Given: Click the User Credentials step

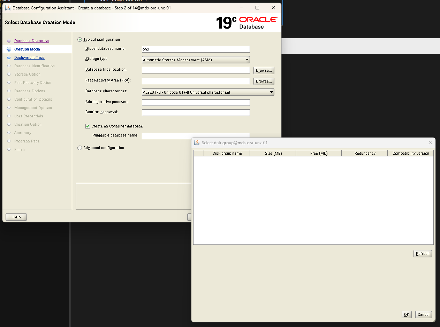Looking at the screenshot, I should pos(29,116).
